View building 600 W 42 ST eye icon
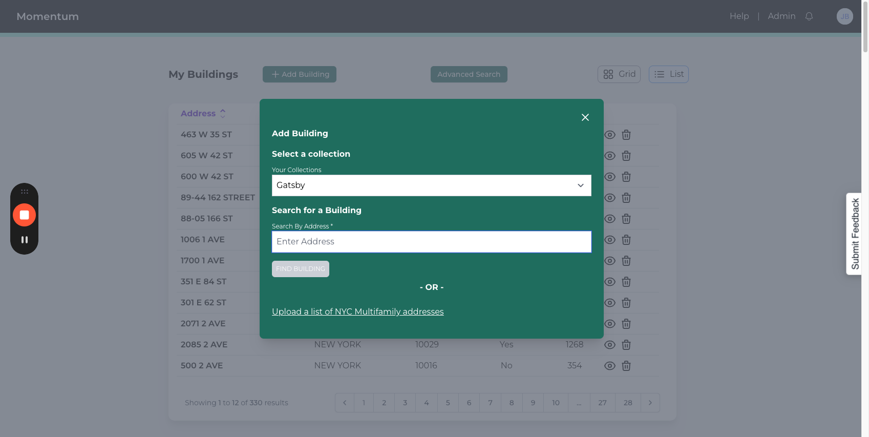This screenshot has height=437, width=869. tap(609, 177)
